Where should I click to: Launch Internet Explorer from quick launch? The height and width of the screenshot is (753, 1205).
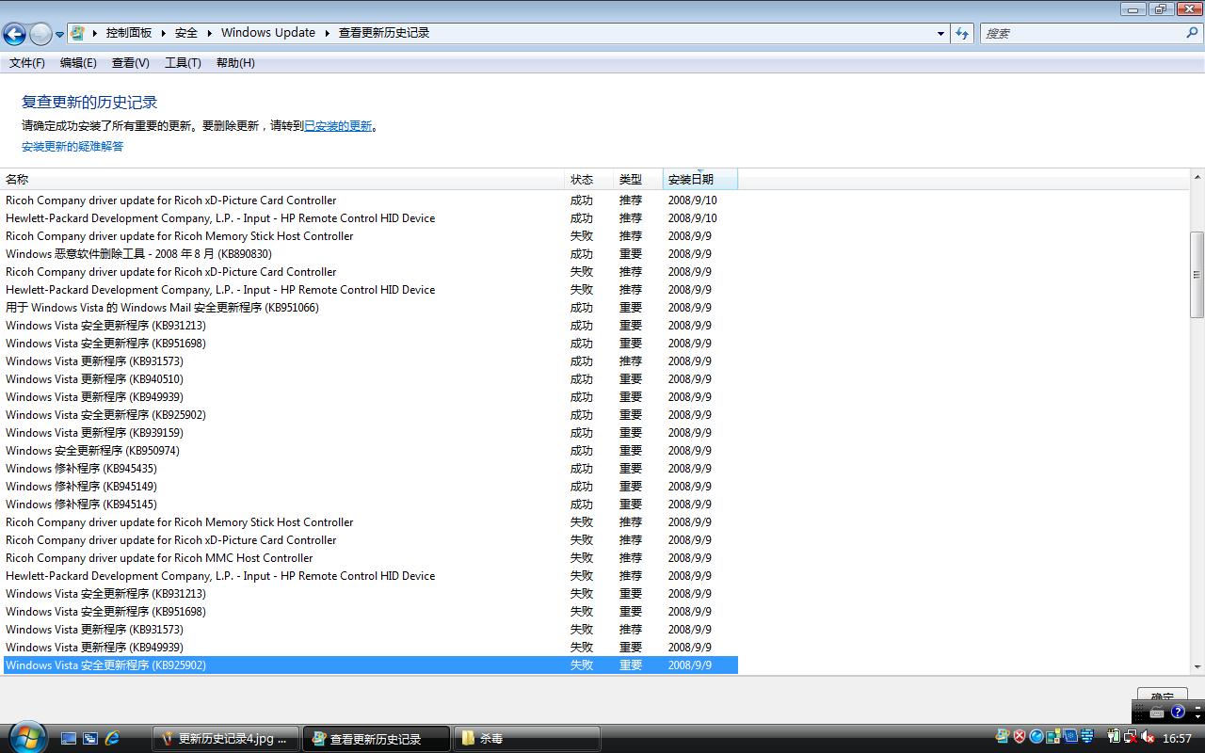click(112, 739)
